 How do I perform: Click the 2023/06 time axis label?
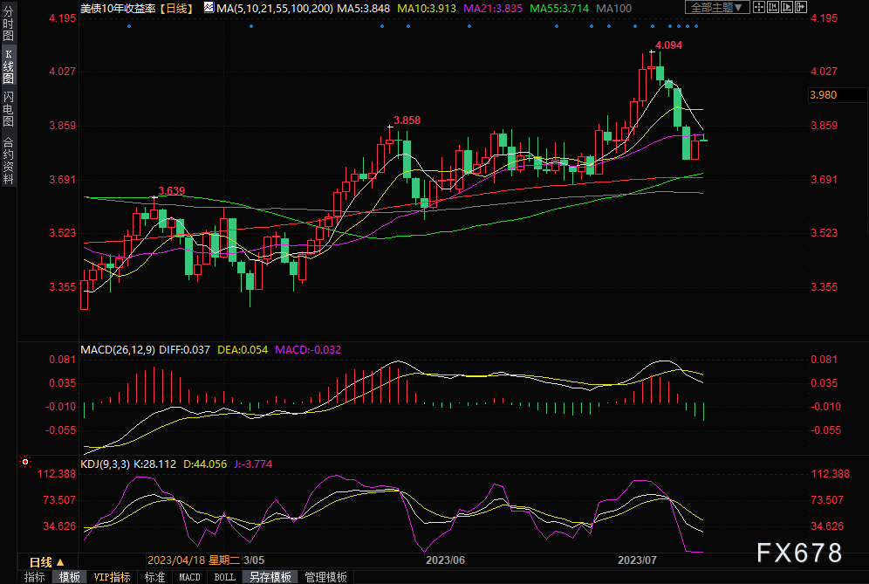[445, 560]
